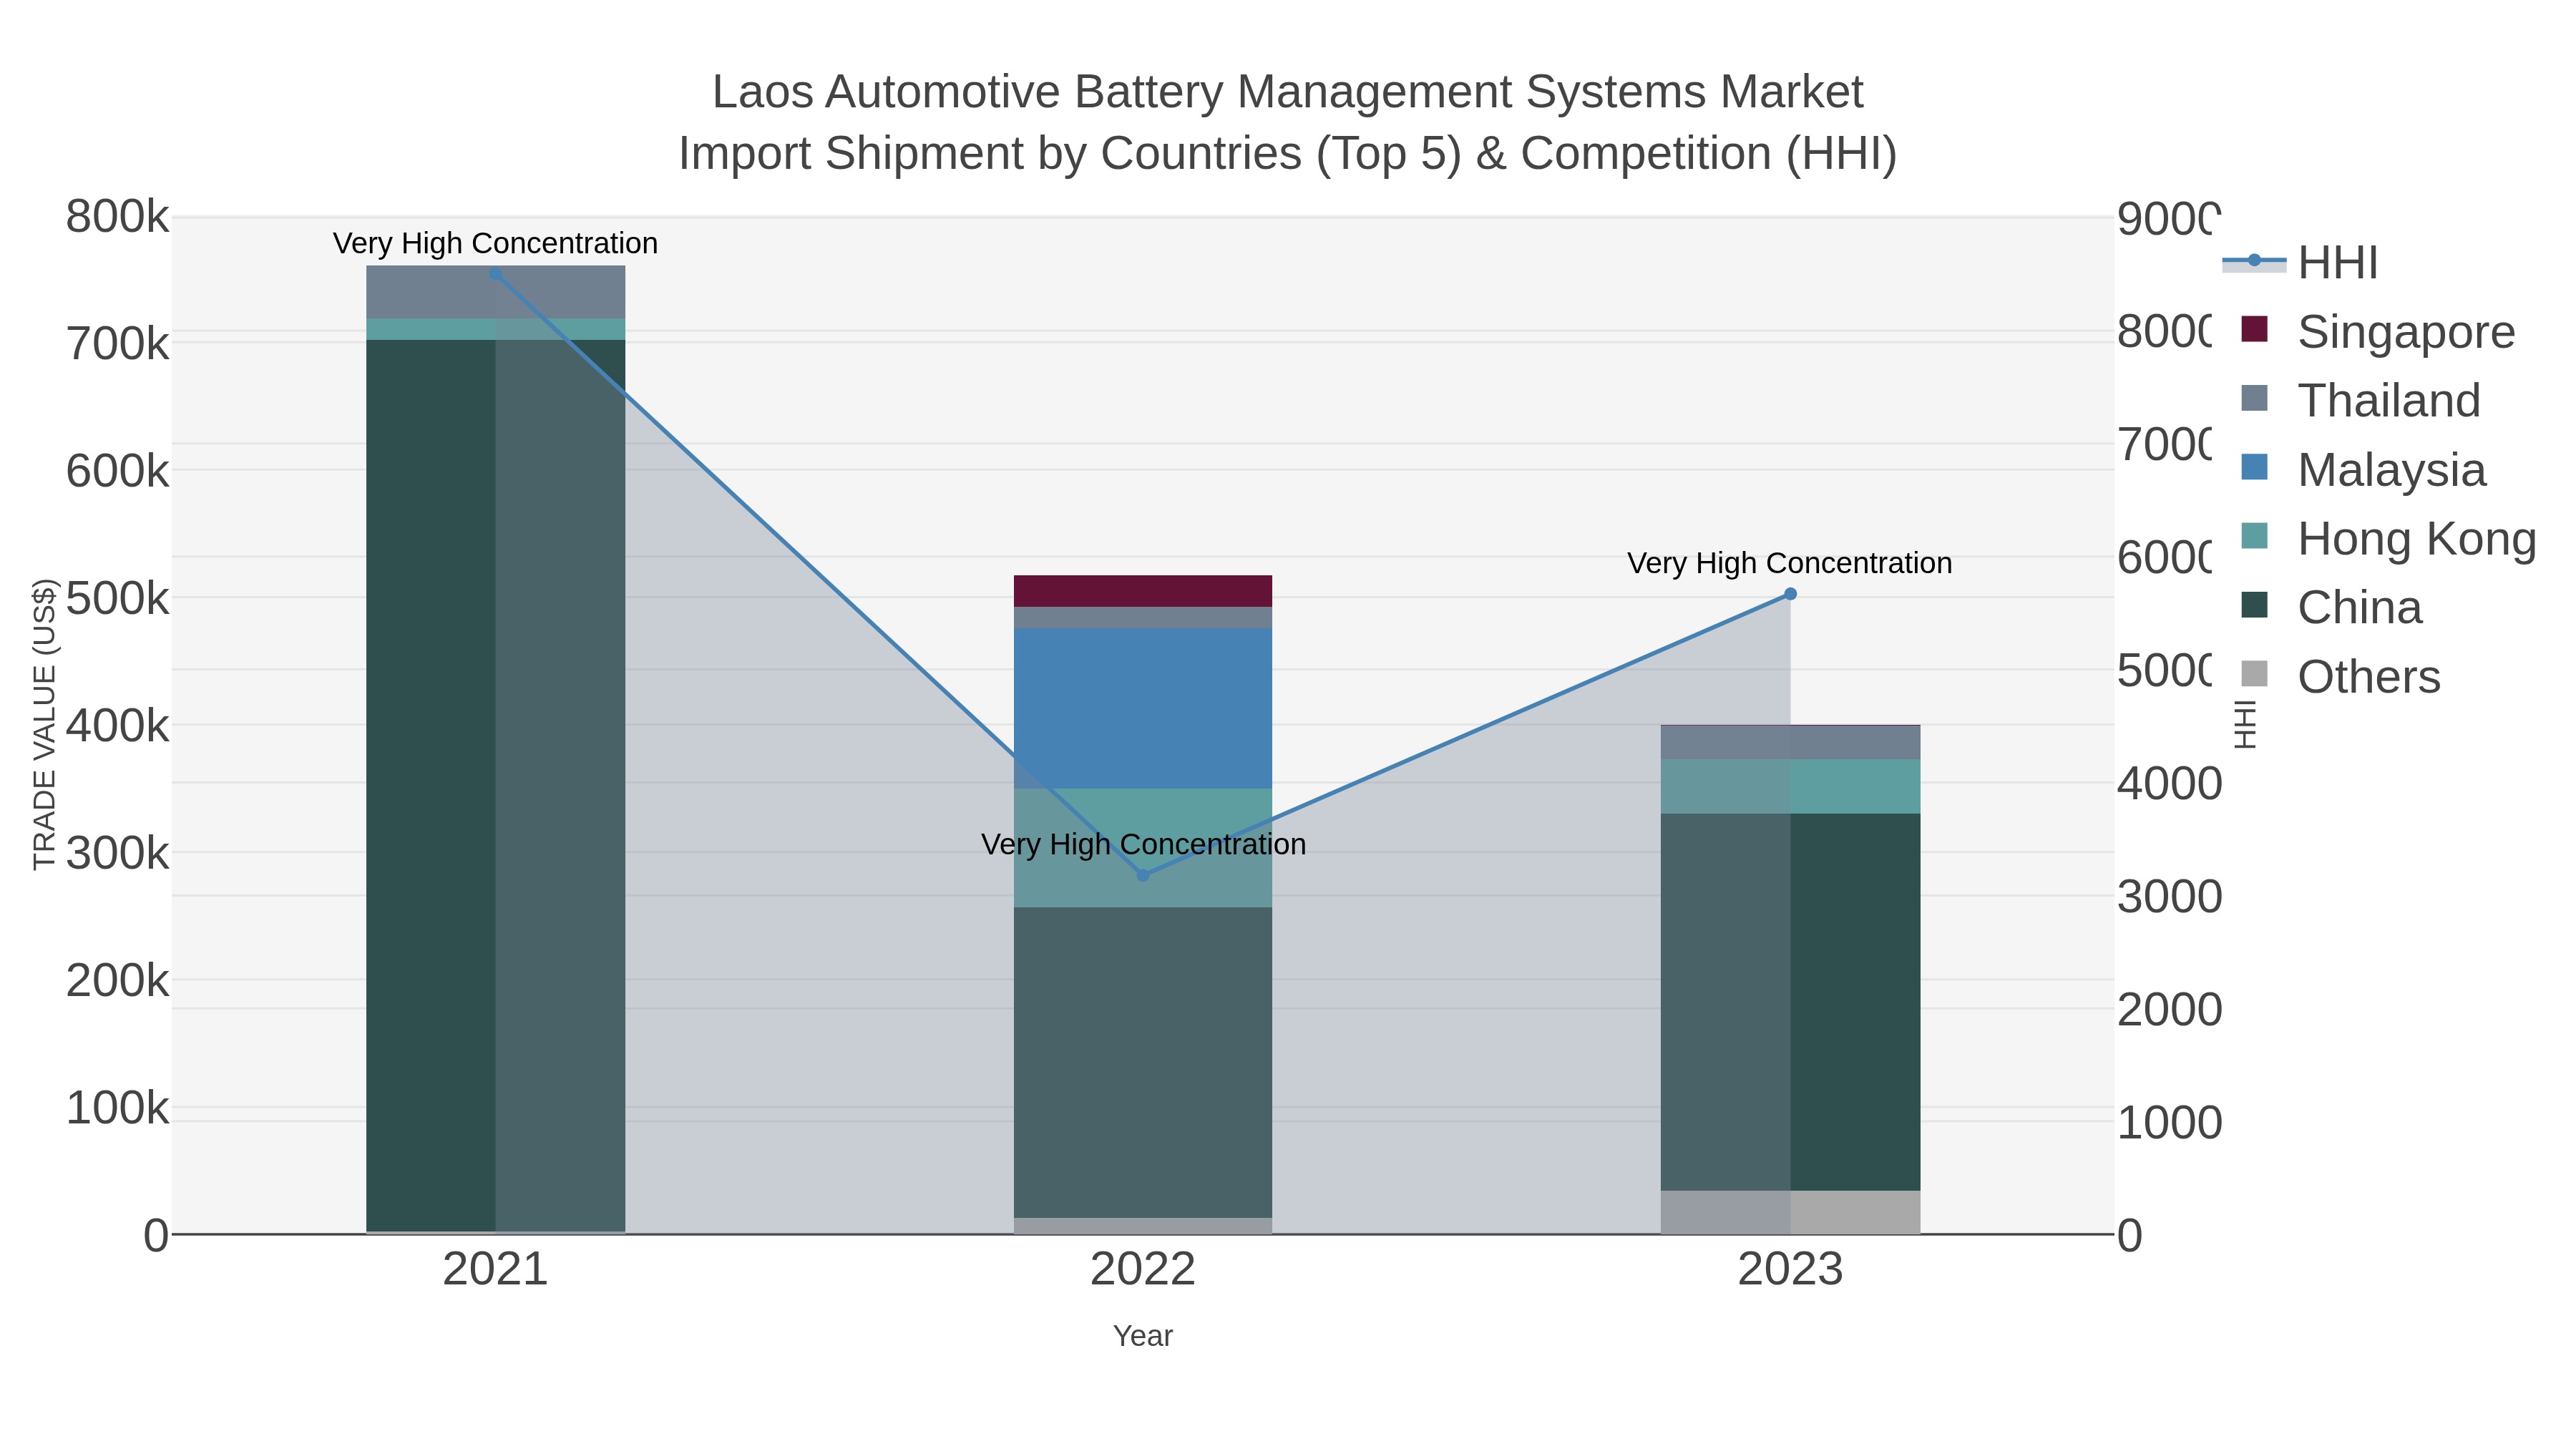
Task: Click the Malaysia blue legend swatch
Action: click(x=2255, y=467)
